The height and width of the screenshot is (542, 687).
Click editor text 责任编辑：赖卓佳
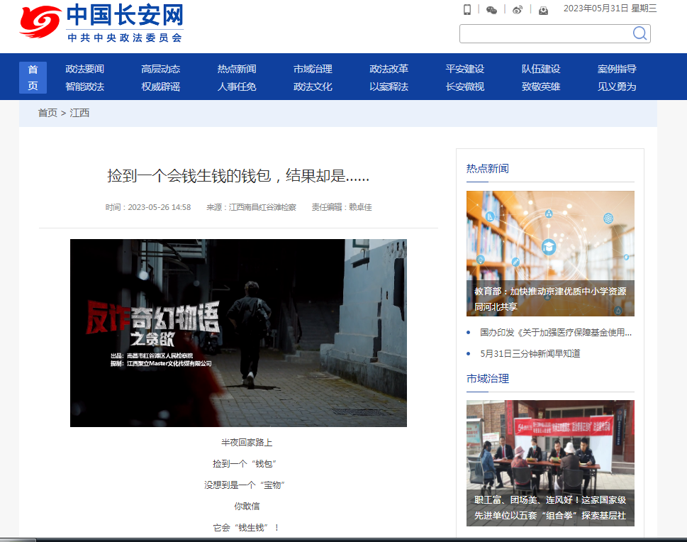point(341,207)
